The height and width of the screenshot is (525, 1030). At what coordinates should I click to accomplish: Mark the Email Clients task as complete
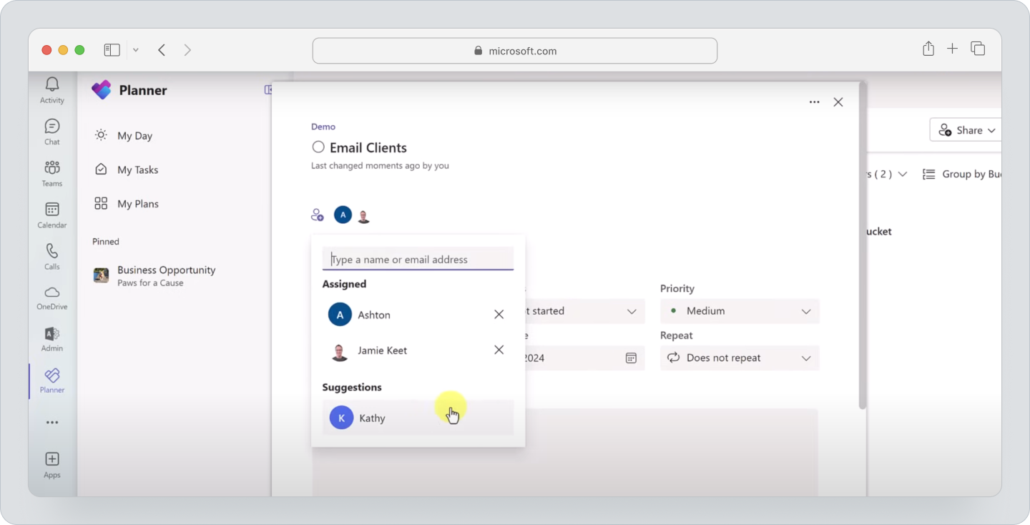point(318,147)
